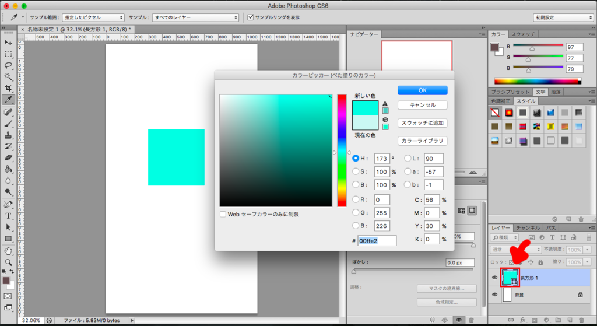Viewport: 597px width, 326px height.
Task: Select the Rectangle shape tool
Action: [8, 239]
